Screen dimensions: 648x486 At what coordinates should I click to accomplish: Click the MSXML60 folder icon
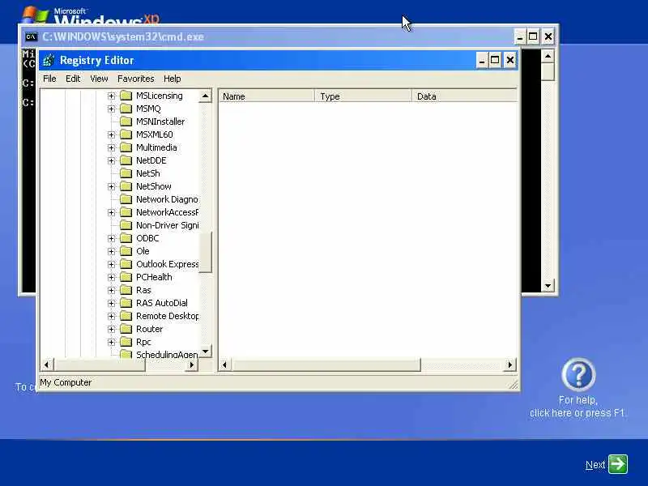[126, 134]
